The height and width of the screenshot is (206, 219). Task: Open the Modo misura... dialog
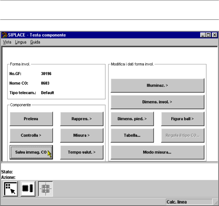point(157,152)
